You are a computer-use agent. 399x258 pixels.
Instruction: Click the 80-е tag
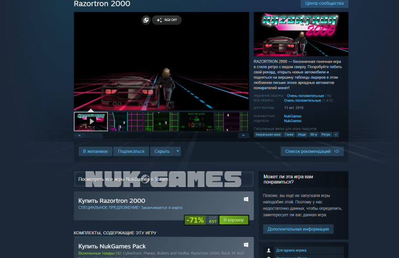tap(313, 135)
